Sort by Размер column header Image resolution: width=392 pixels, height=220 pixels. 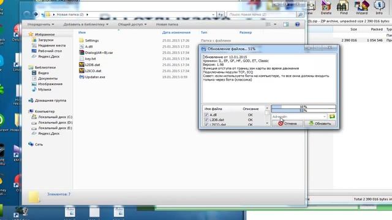[x=246, y=32]
